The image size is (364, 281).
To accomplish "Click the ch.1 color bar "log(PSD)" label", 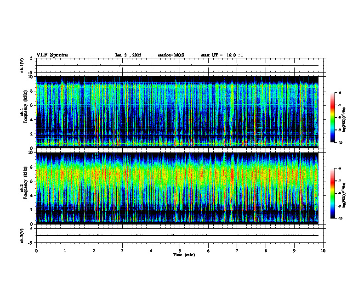I will click(344, 120).
